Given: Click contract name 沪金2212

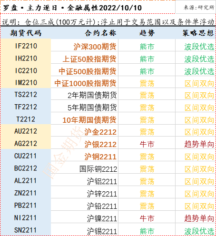Looking at the screenshot, I should [100, 132].
